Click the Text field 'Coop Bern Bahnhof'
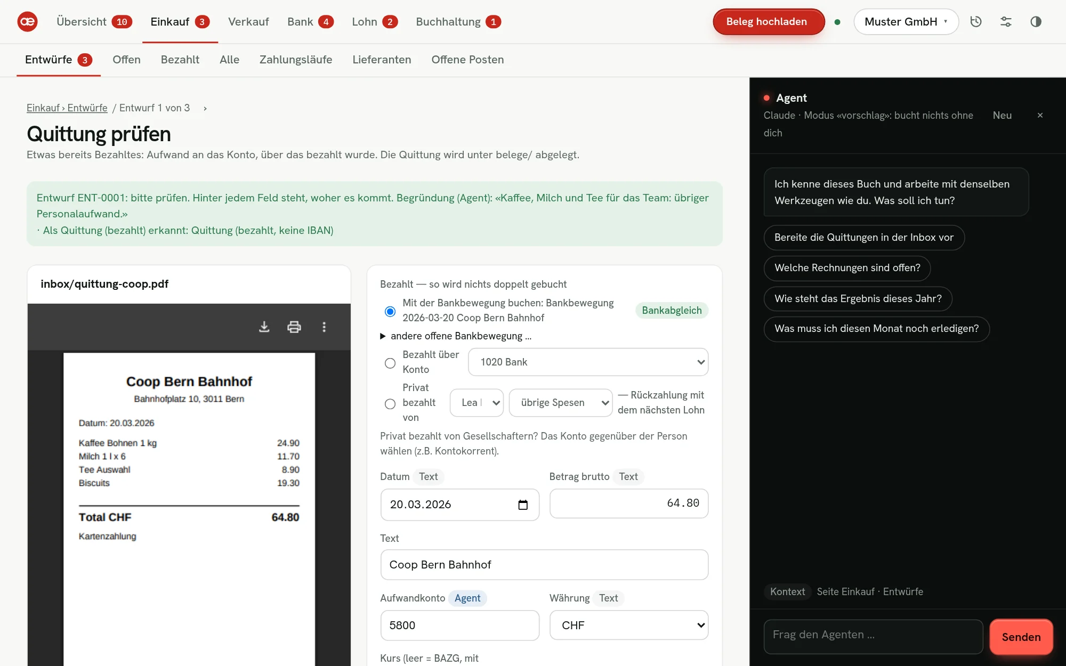 click(x=544, y=565)
